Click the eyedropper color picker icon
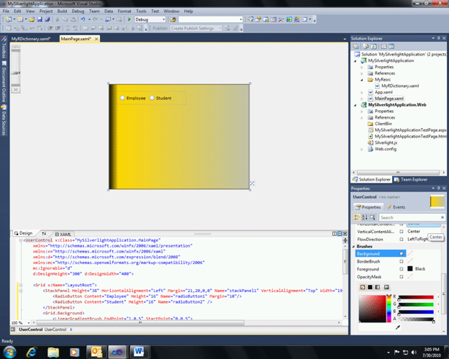This screenshot has height=359, width=449. click(x=398, y=327)
